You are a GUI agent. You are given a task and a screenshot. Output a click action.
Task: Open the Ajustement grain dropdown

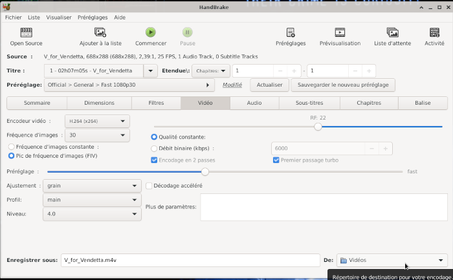92,186
